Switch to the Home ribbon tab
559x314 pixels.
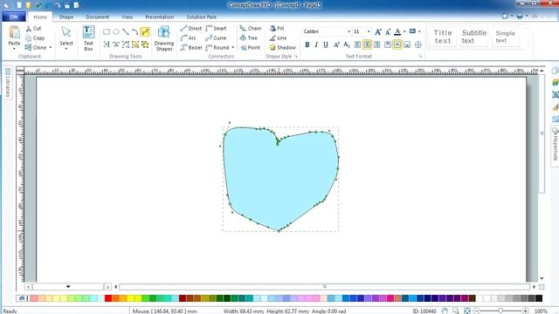(x=40, y=17)
